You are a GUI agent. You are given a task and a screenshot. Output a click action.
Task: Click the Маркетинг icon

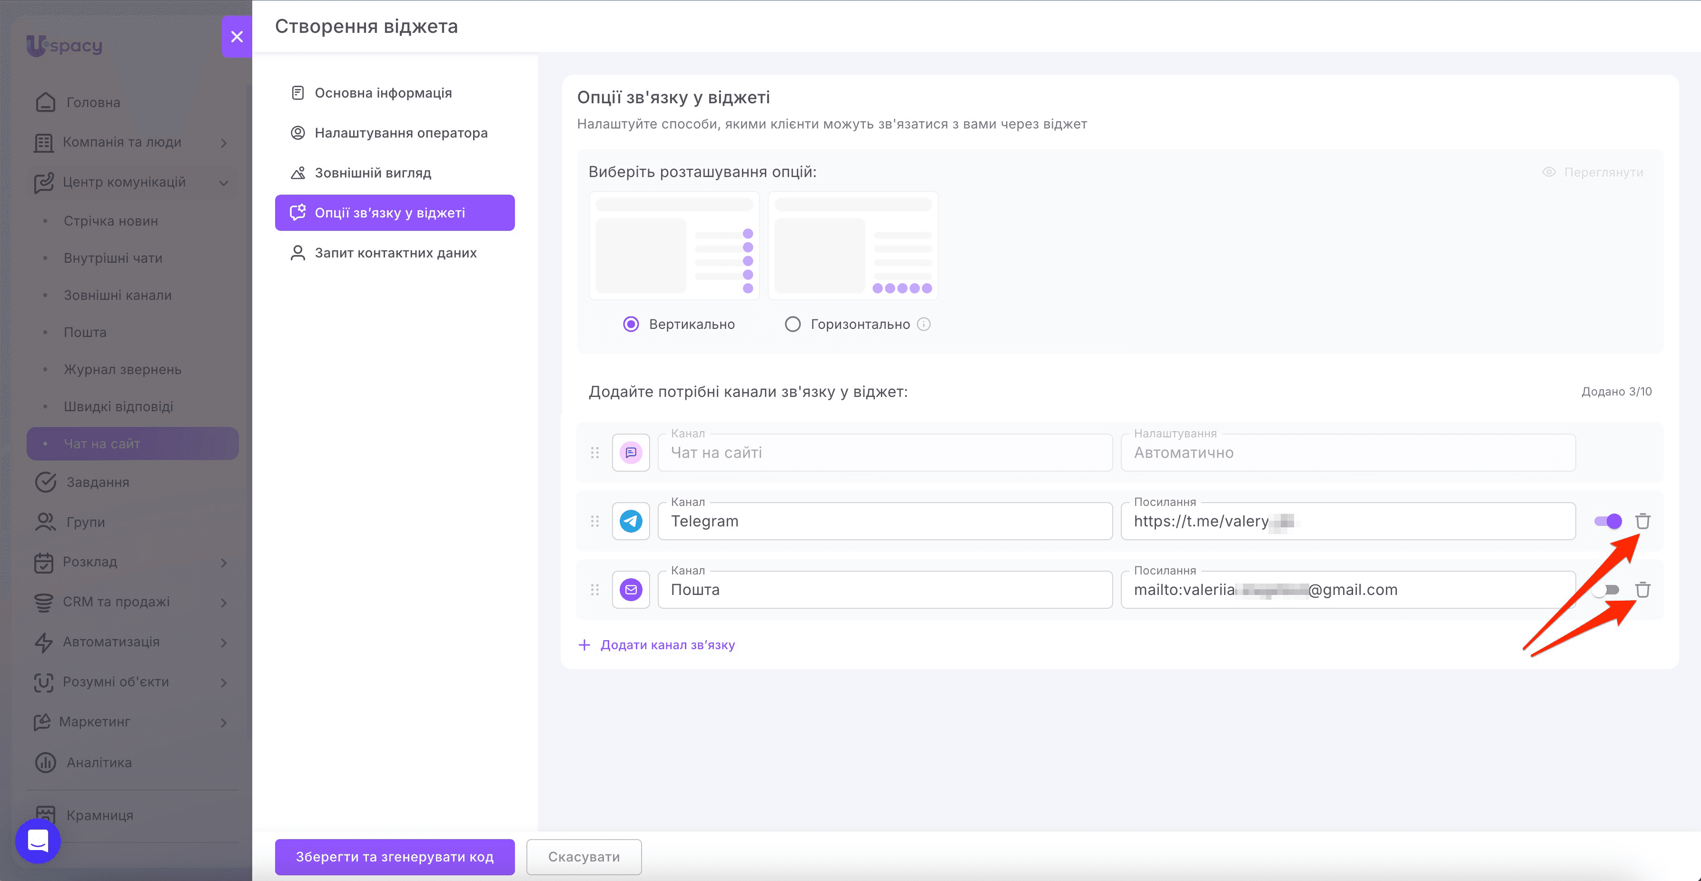click(41, 722)
